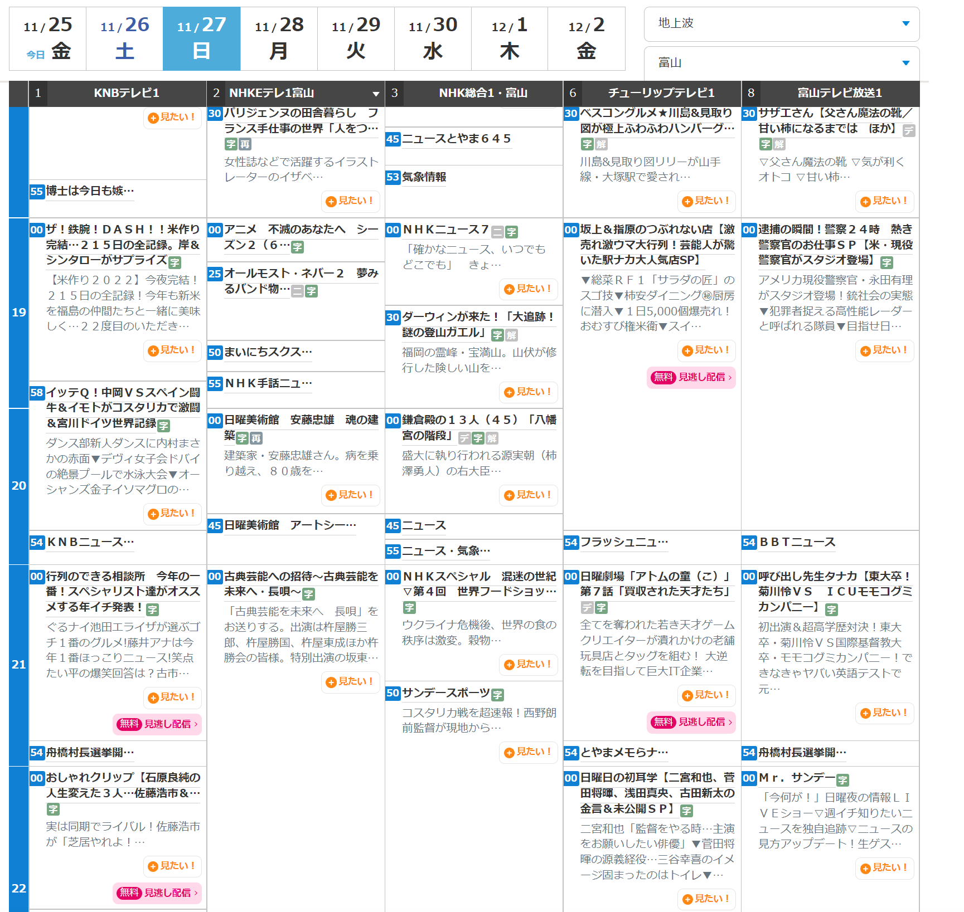Open the 12/1 Thursday tab
The width and height of the screenshot is (964, 912).
coord(509,38)
